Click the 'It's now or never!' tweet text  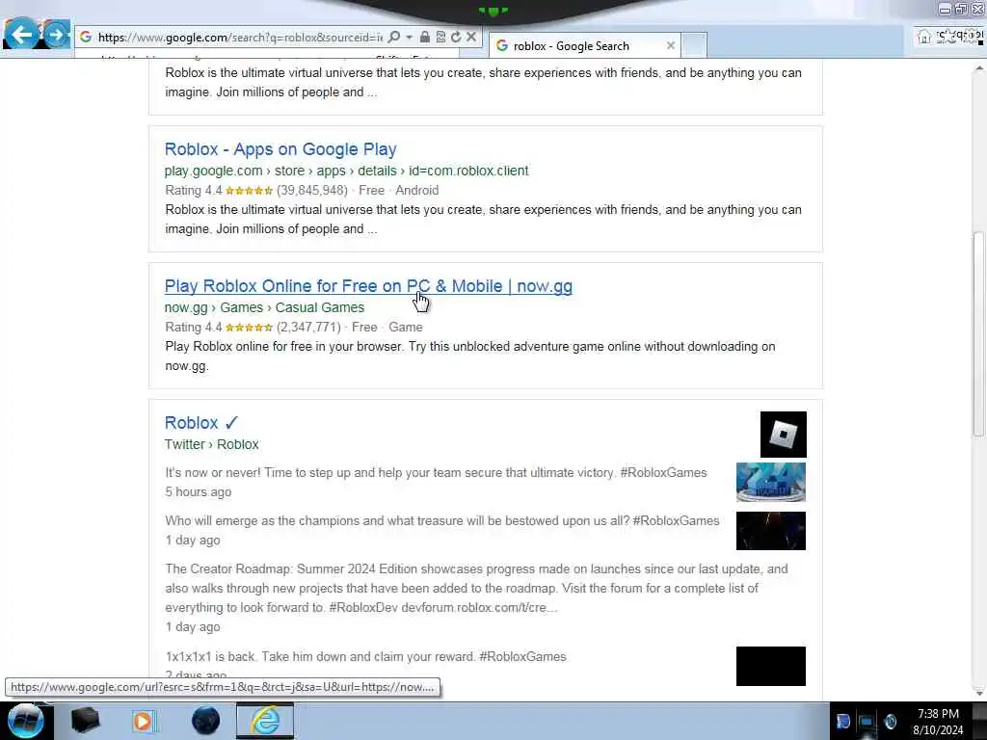coord(436,472)
